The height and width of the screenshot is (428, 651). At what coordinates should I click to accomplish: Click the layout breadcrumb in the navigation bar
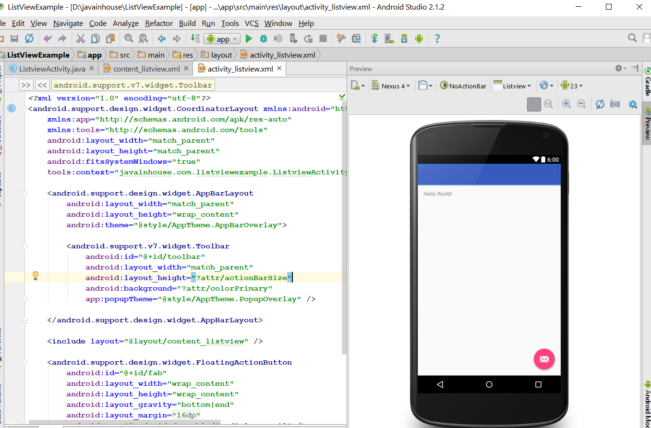[220, 54]
